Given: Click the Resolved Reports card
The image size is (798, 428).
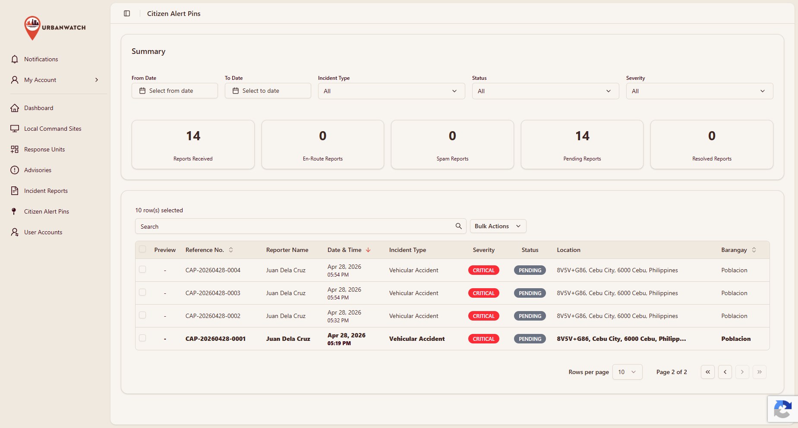Looking at the screenshot, I should pyautogui.click(x=712, y=145).
